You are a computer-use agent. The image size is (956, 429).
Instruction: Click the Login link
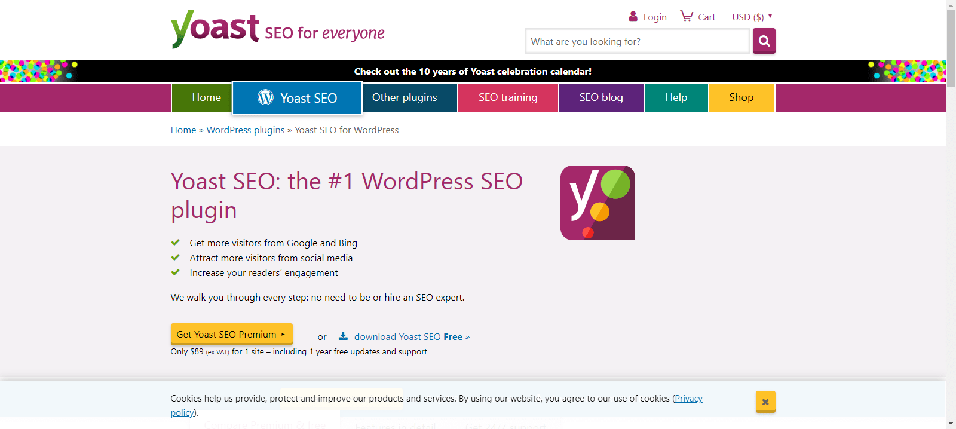(x=655, y=17)
